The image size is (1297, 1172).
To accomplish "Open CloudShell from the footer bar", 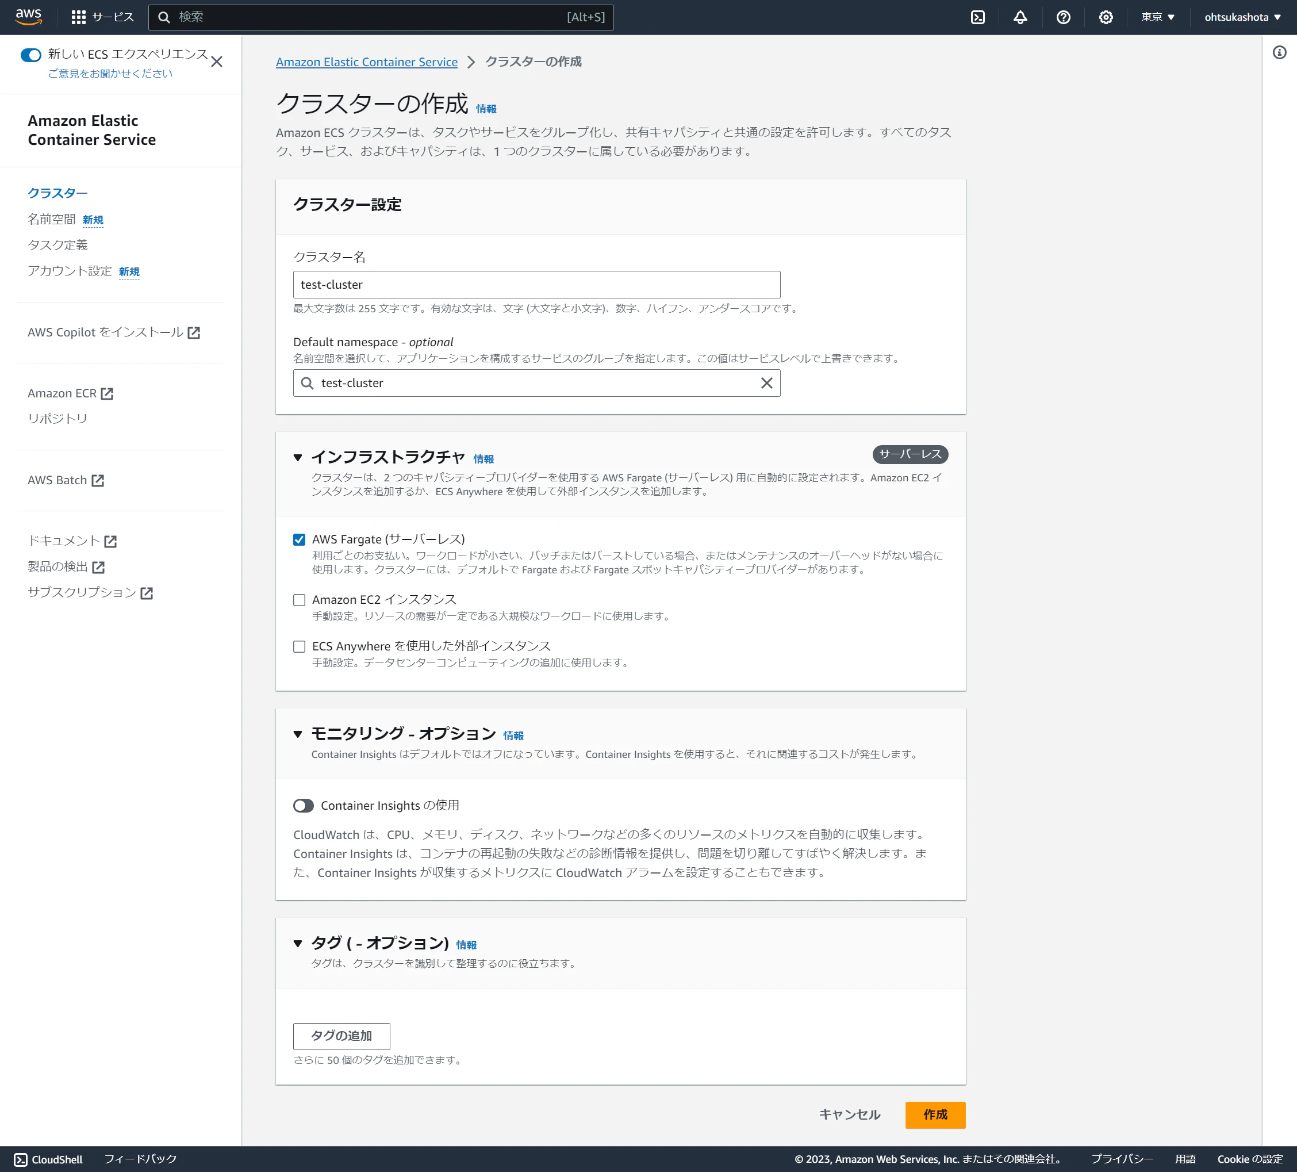I will point(48,1159).
